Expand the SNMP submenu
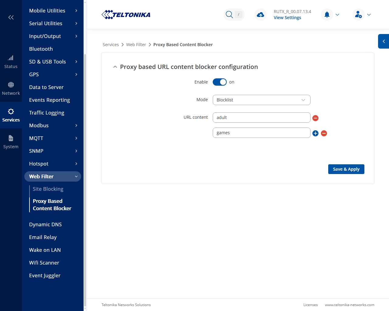Viewport: 389px width, 311px height. 53,151
